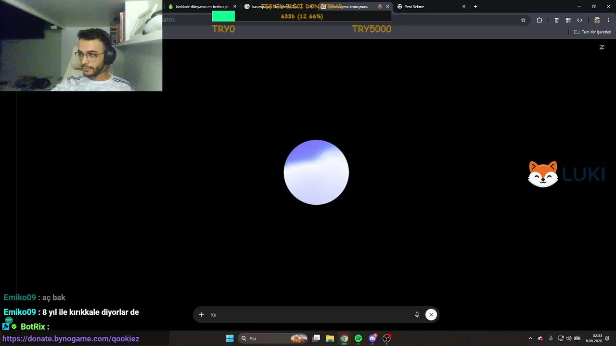Click the green tray icon beside the clock
Image resolution: width=616 pixels, height=346 pixels.
point(577,338)
